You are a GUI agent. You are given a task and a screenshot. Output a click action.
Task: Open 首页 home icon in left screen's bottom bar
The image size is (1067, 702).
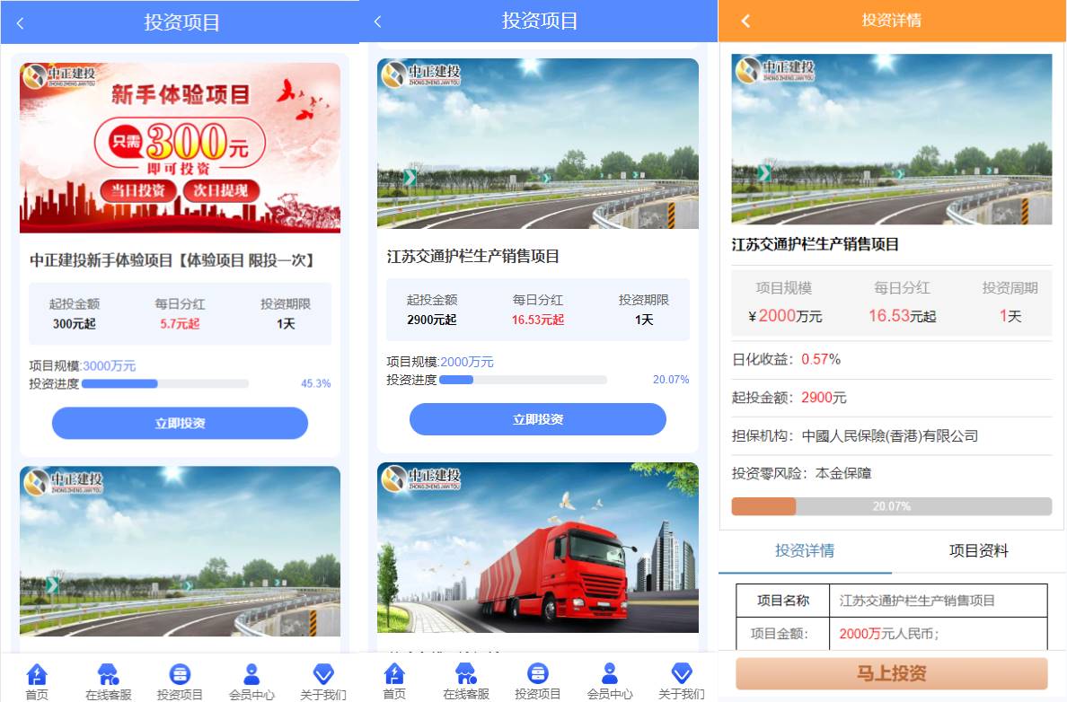pos(37,675)
